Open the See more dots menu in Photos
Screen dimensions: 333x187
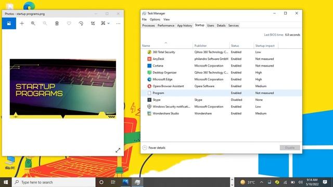118,23
